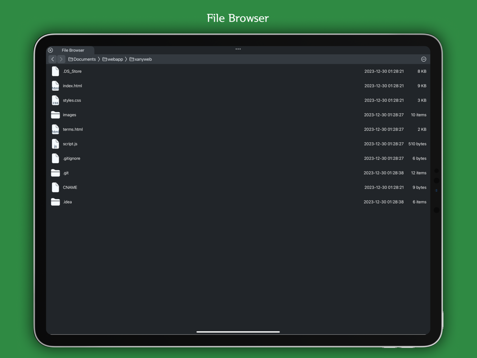477x358 pixels.
Task: Open the images folder name
Action: (69, 115)
